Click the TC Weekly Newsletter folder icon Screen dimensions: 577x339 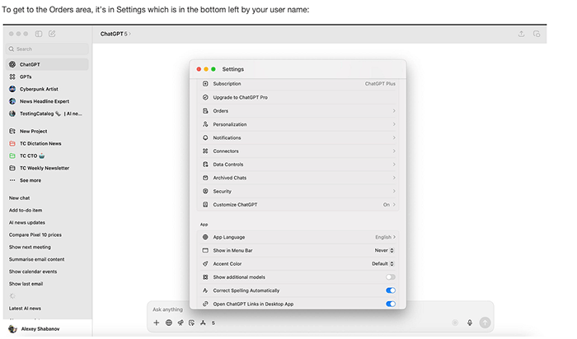tap(12, 168)
